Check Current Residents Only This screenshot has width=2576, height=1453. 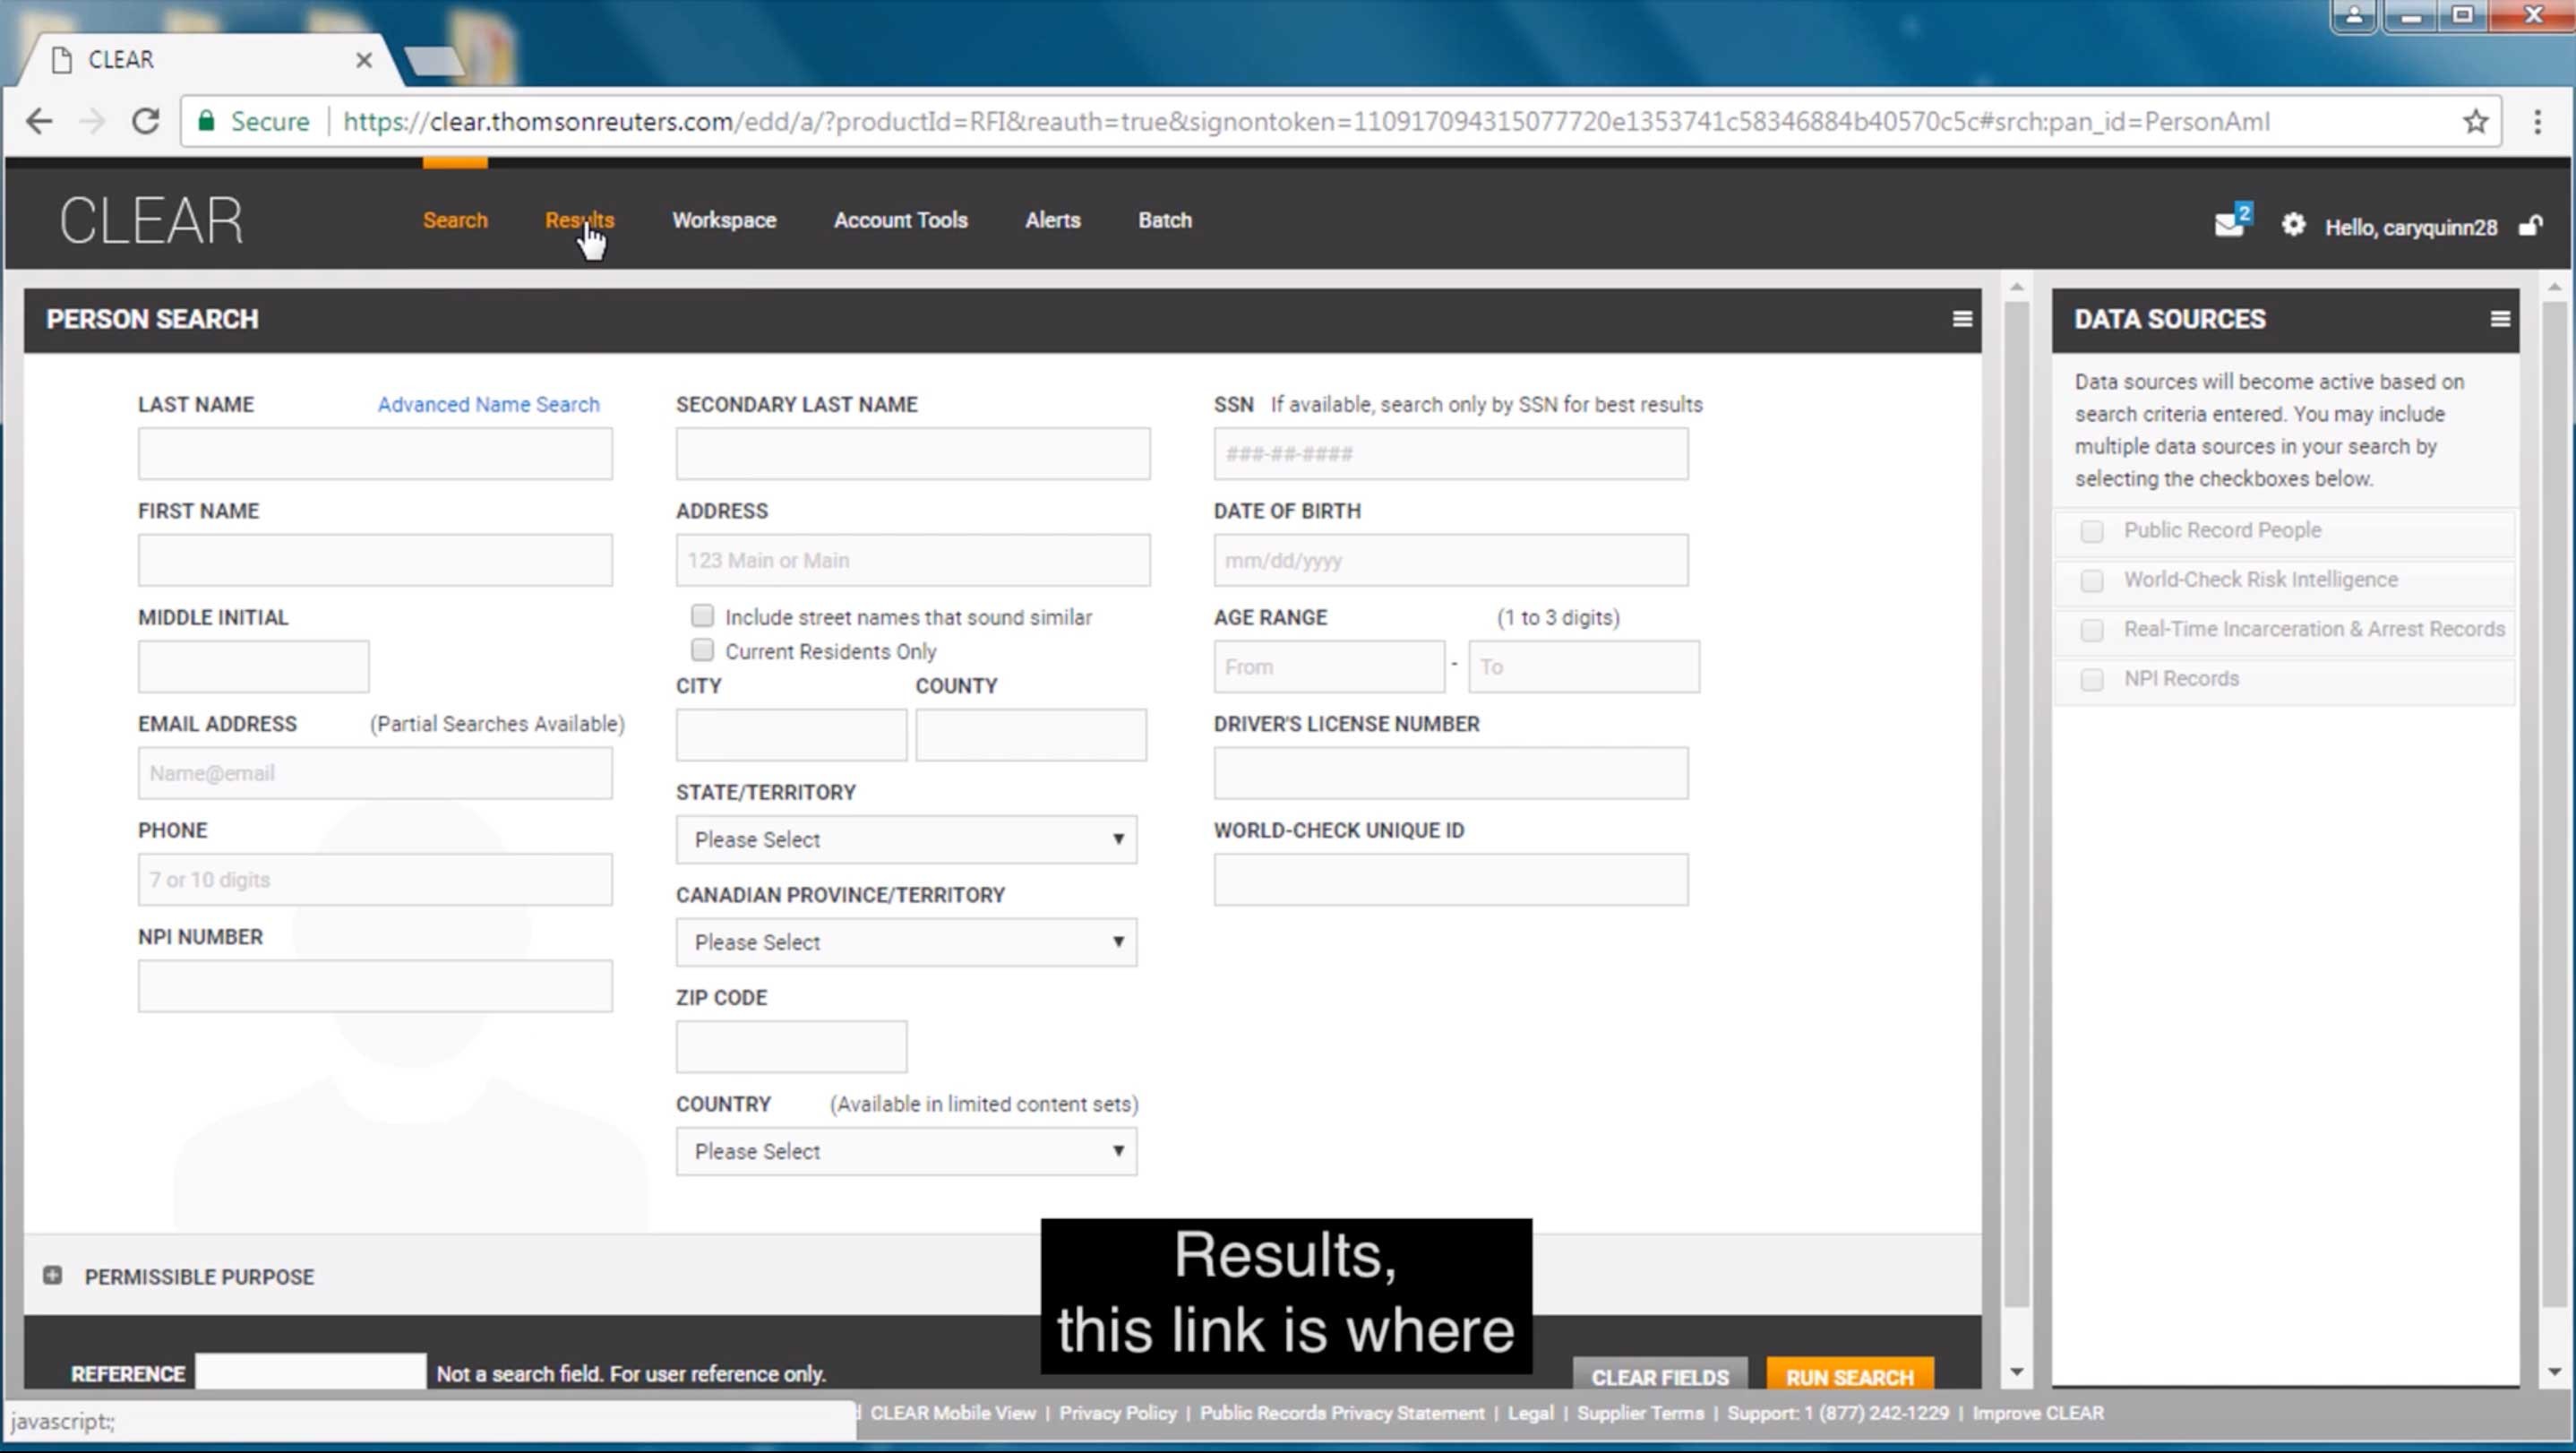click(702, 651)
